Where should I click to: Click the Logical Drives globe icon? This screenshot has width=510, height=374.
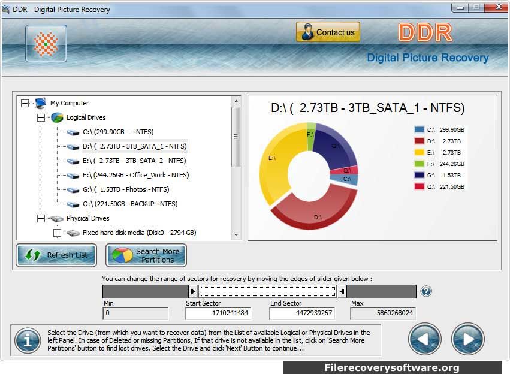click(57, 117)
